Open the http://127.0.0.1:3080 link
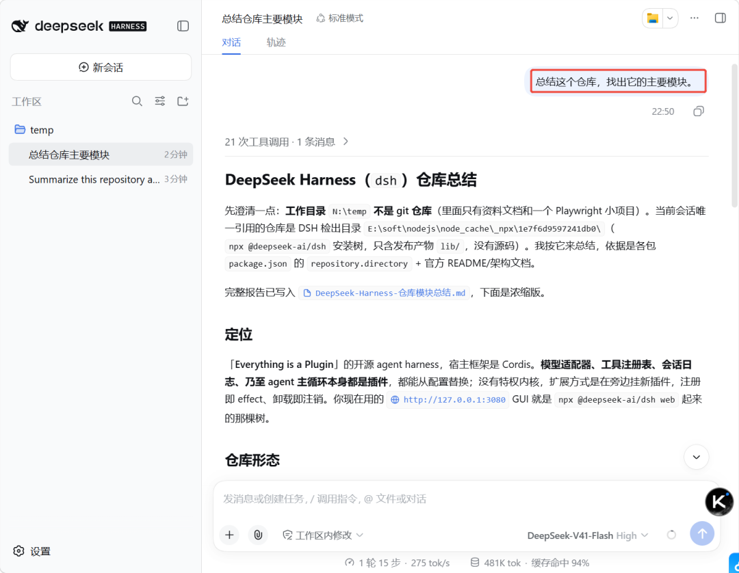739x573 pixels. tap(448, 400)
